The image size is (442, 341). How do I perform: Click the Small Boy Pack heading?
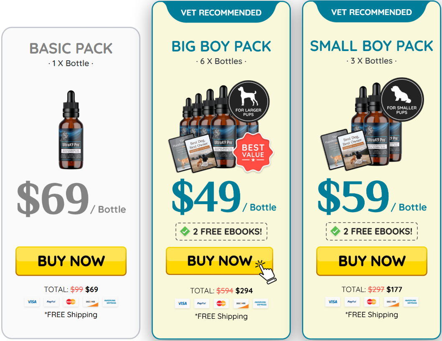pos(371,46)
